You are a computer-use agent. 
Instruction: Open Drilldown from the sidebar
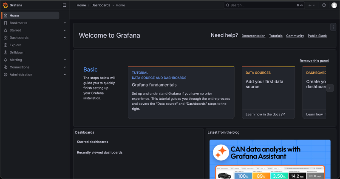(17, 52)
